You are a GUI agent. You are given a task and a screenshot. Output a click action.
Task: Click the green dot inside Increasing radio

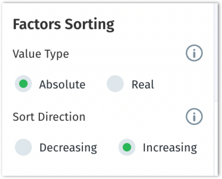pyautogui.click(x=127, y=147)
